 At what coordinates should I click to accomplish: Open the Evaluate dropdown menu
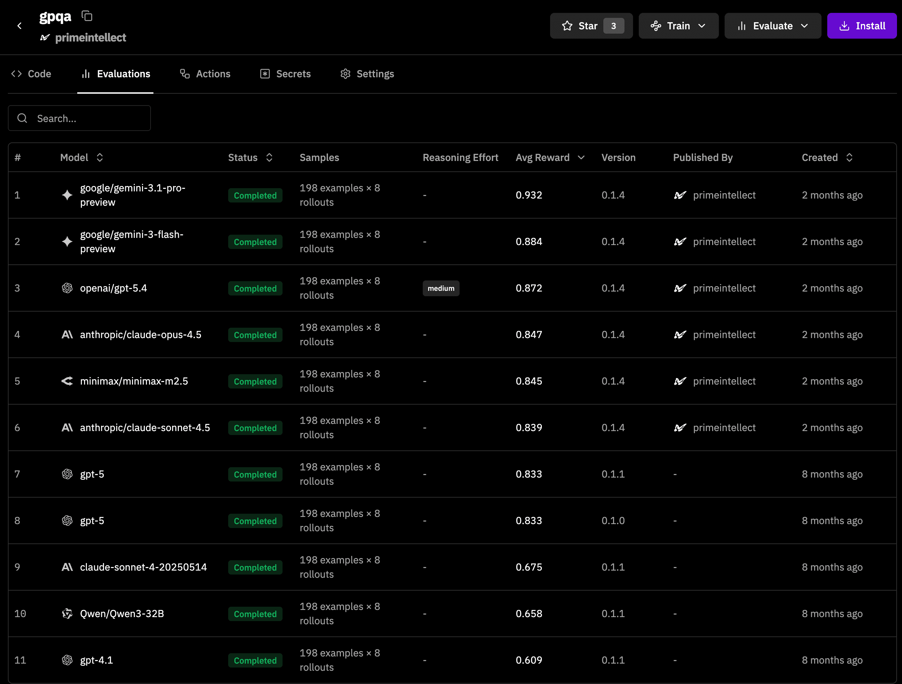point(773,26)
